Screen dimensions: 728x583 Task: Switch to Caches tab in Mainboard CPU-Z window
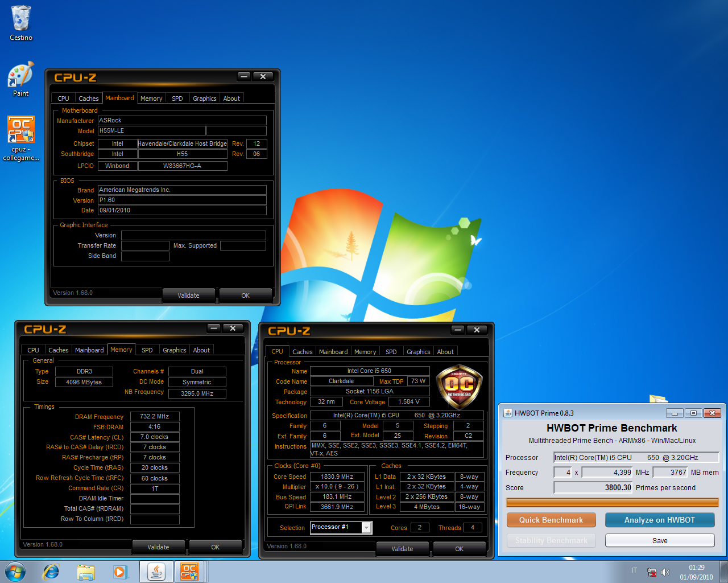(x=88, y=98)
